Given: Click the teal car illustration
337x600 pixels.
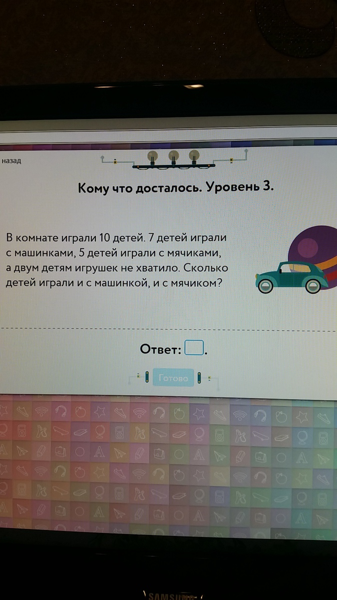Looking at the screenshot, I should point(291,277).
